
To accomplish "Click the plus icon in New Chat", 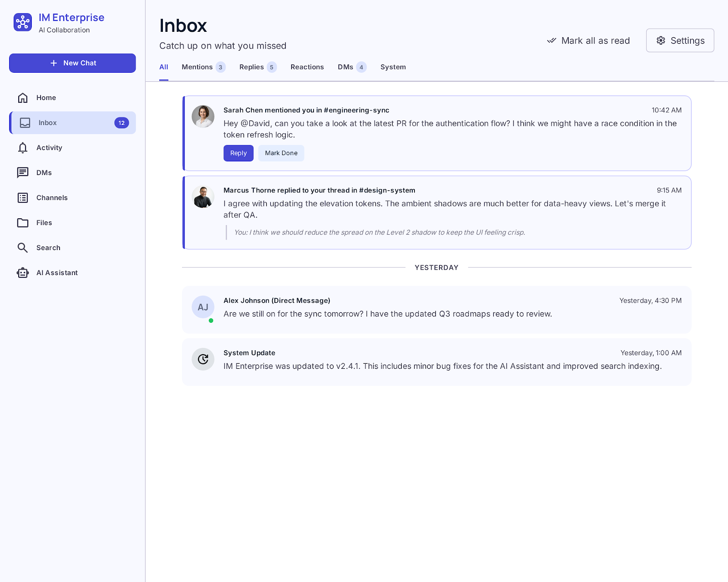I will [54, 63].
